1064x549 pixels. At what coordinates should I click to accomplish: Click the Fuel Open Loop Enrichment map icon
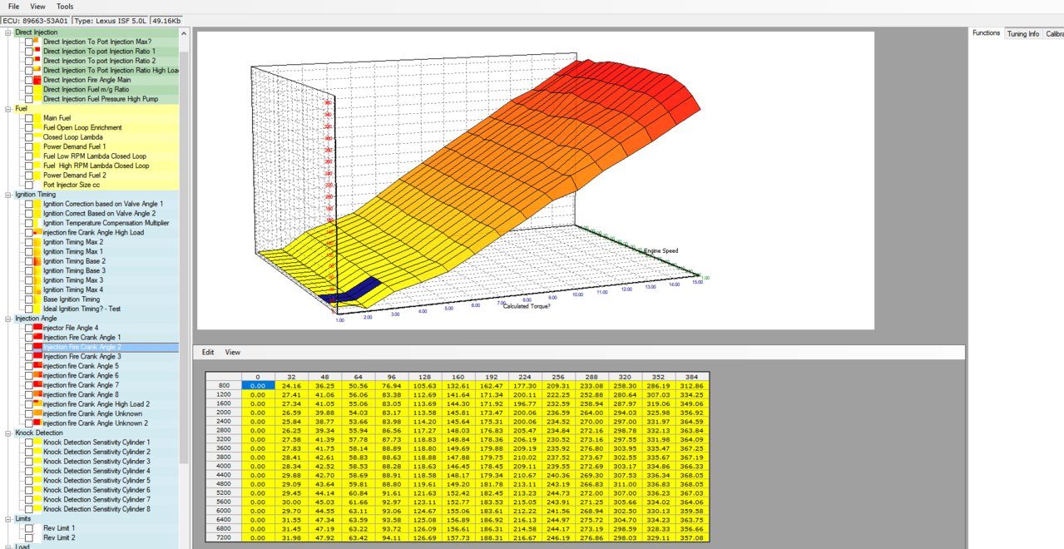click(38, 127)
